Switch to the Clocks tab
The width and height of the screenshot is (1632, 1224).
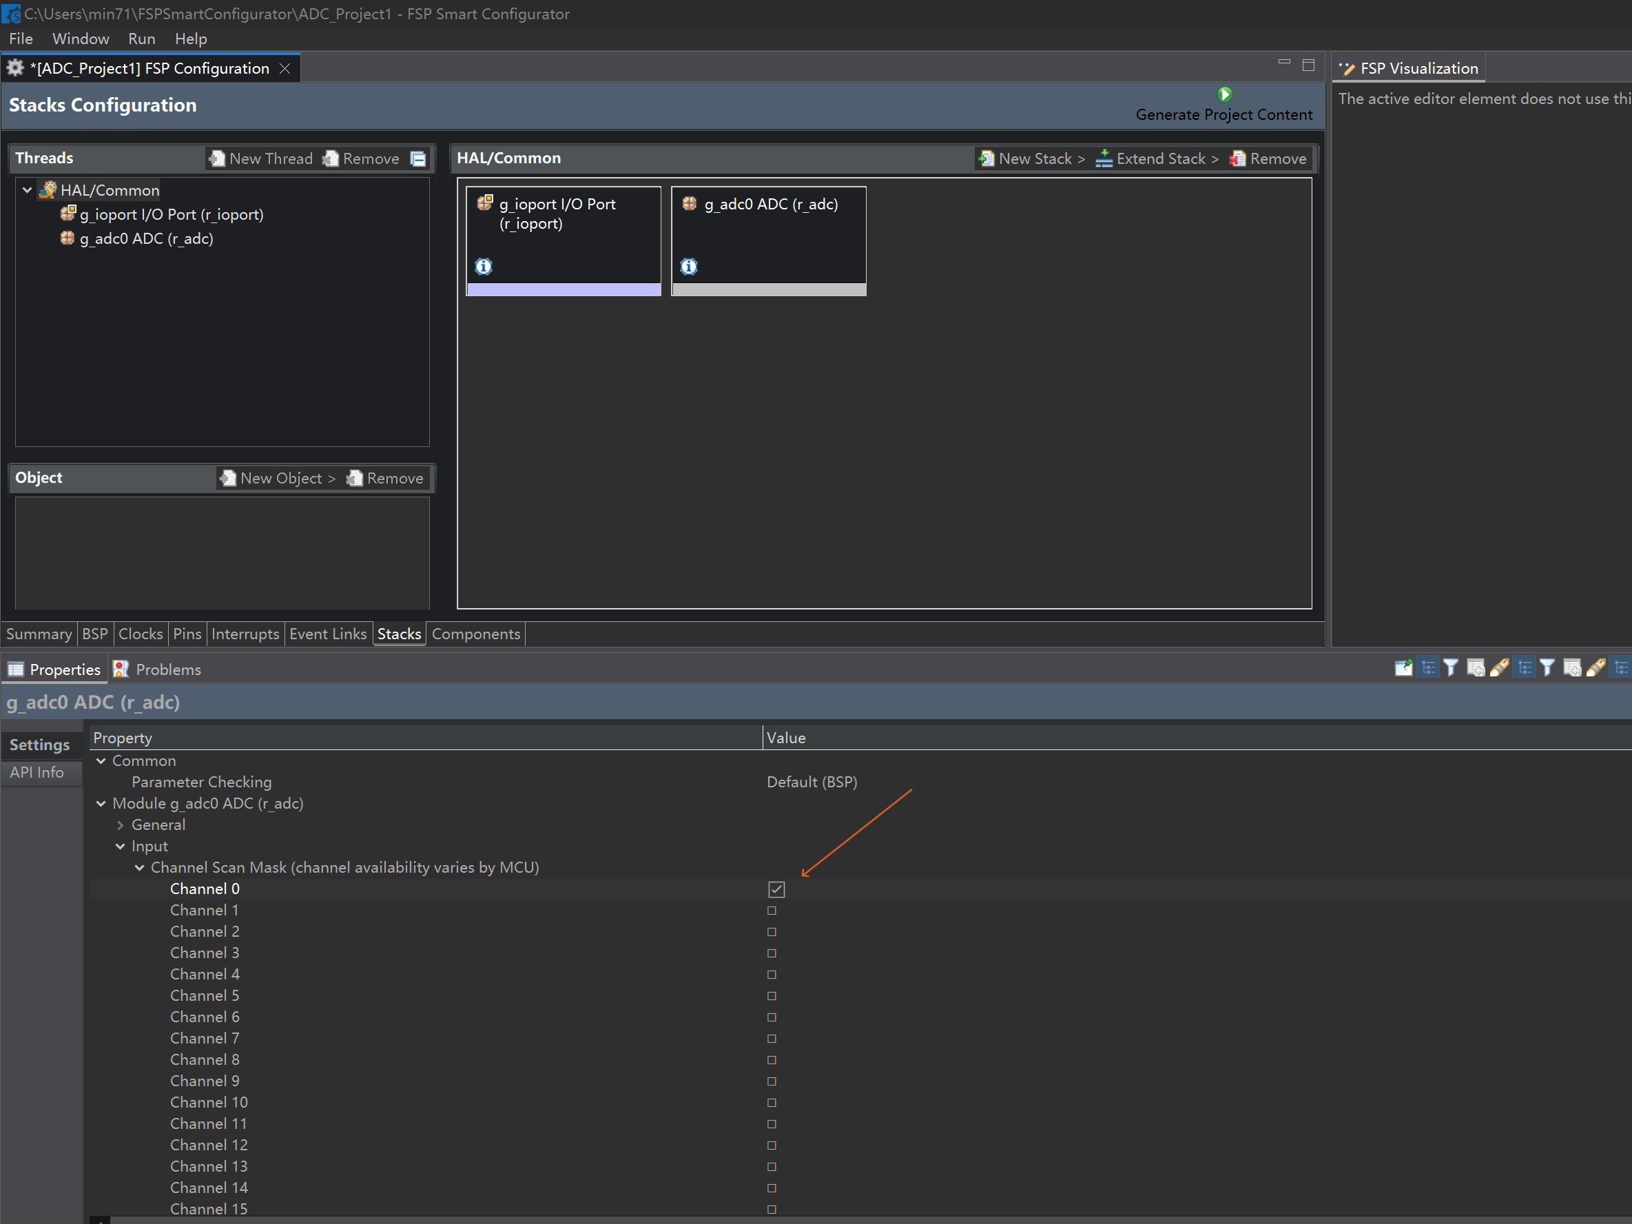[x=140, y=634]
